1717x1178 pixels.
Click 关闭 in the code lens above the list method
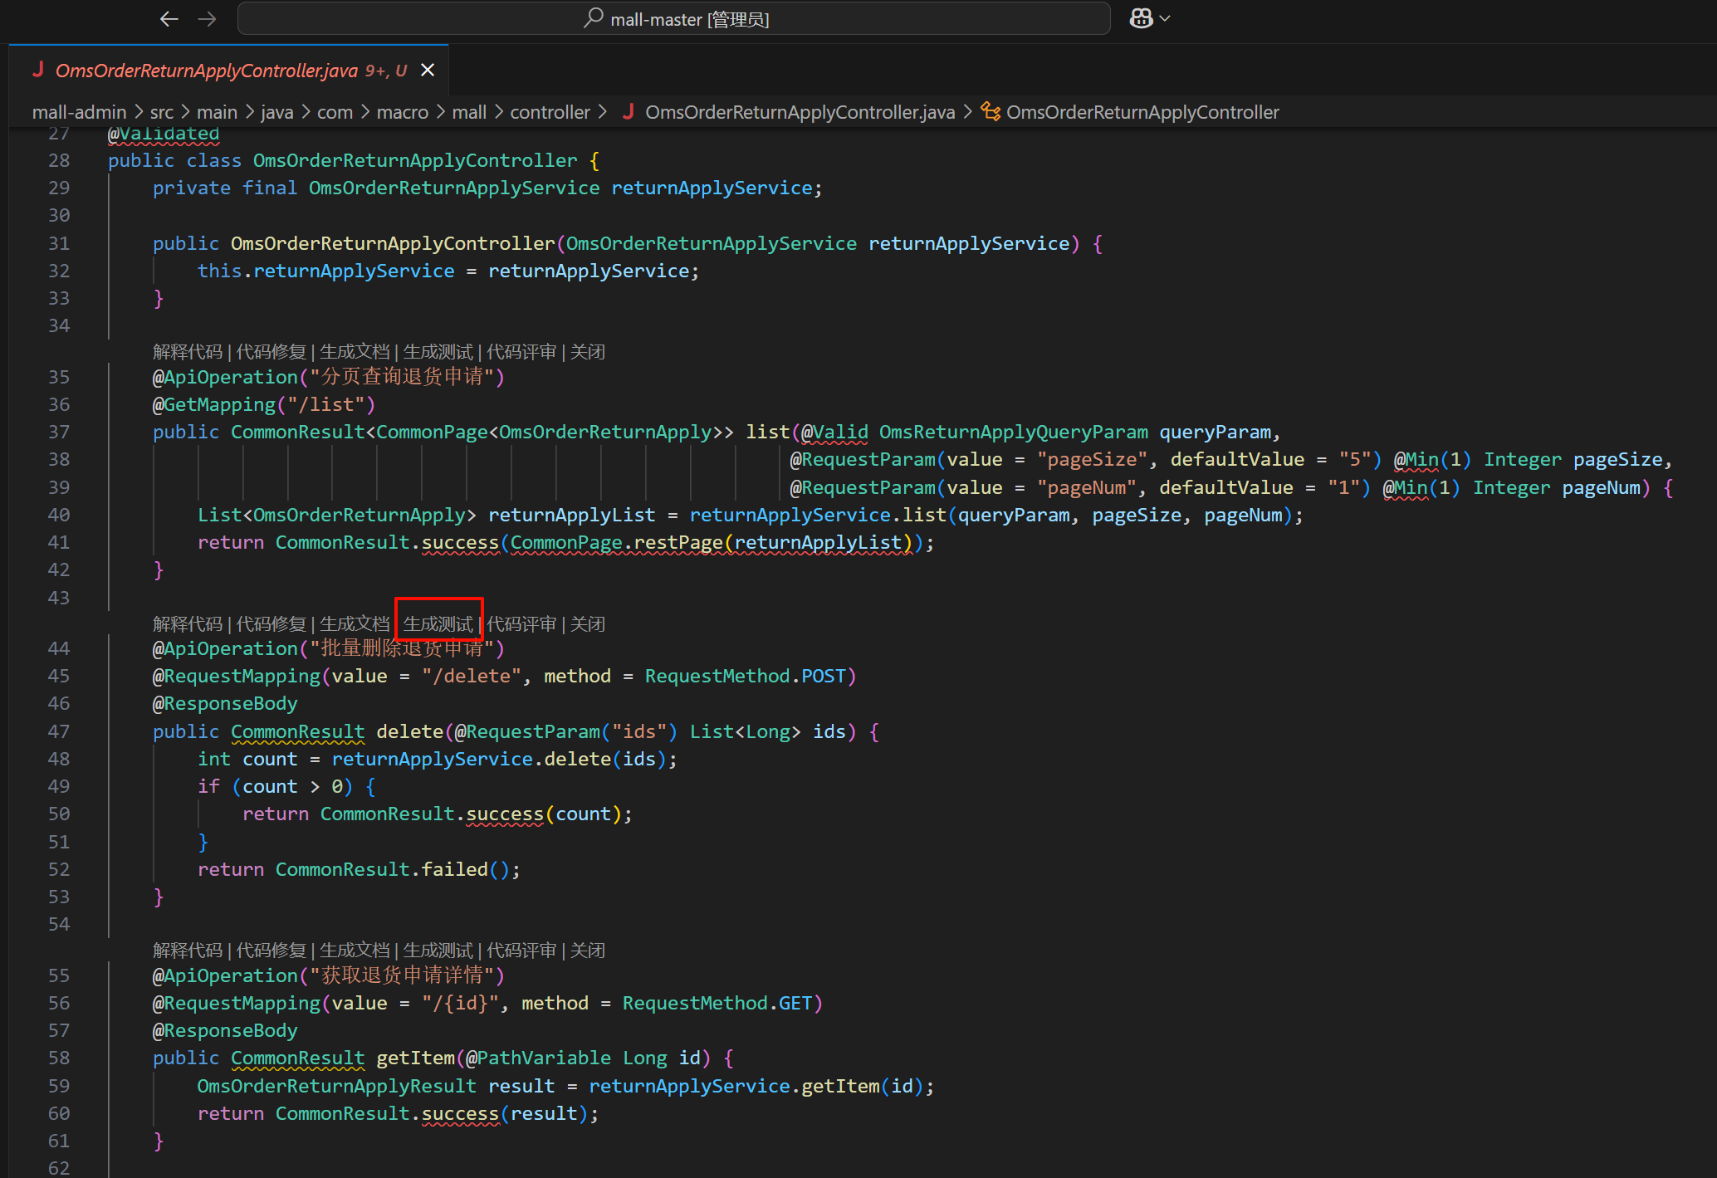(x=587, y=352)
